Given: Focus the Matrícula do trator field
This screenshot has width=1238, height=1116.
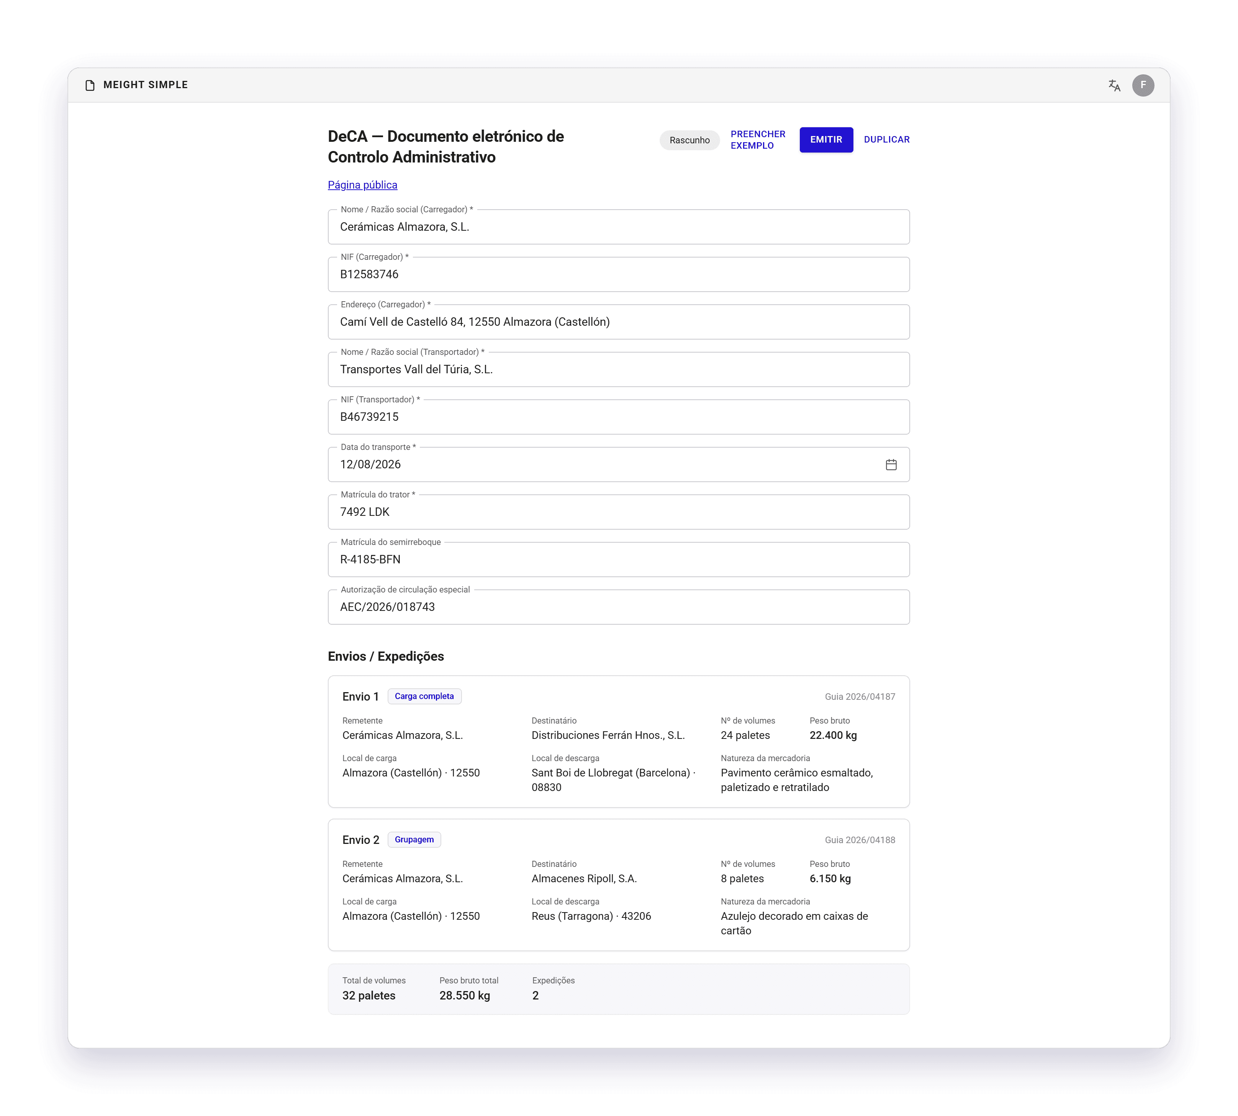Looking at the screenshot, I should (618, 512).
